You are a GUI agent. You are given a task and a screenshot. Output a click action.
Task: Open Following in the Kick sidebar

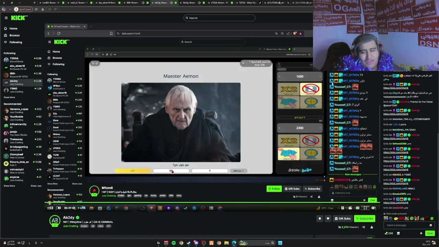coord(15,42)
